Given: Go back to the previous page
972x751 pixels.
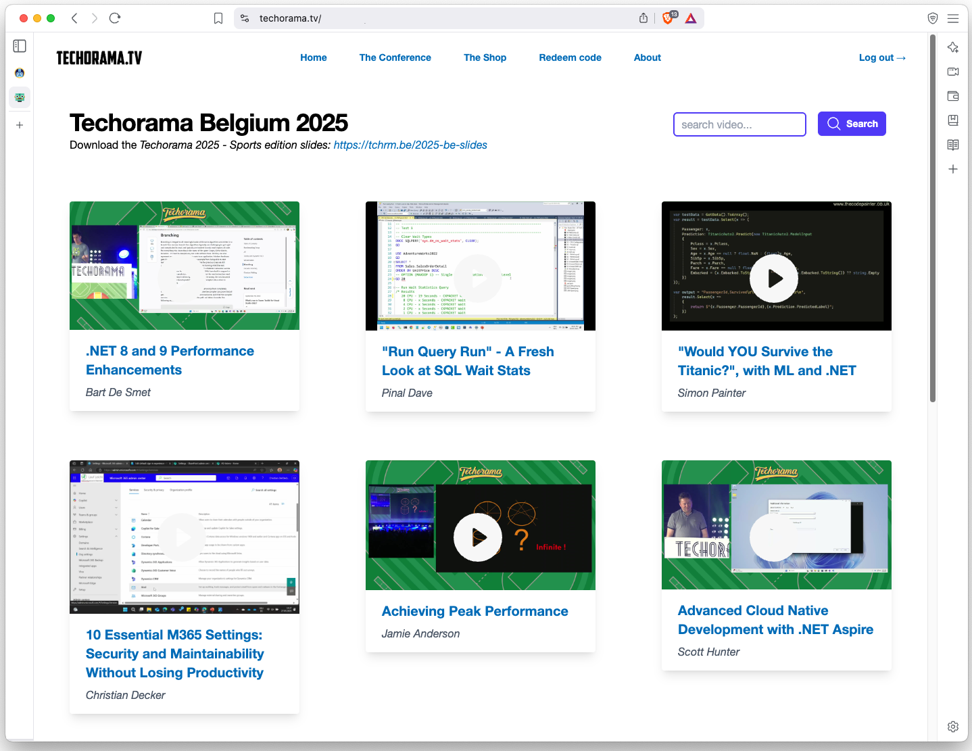Looking at the screenshot, I should pyautogui.click(x=74, y=18).
